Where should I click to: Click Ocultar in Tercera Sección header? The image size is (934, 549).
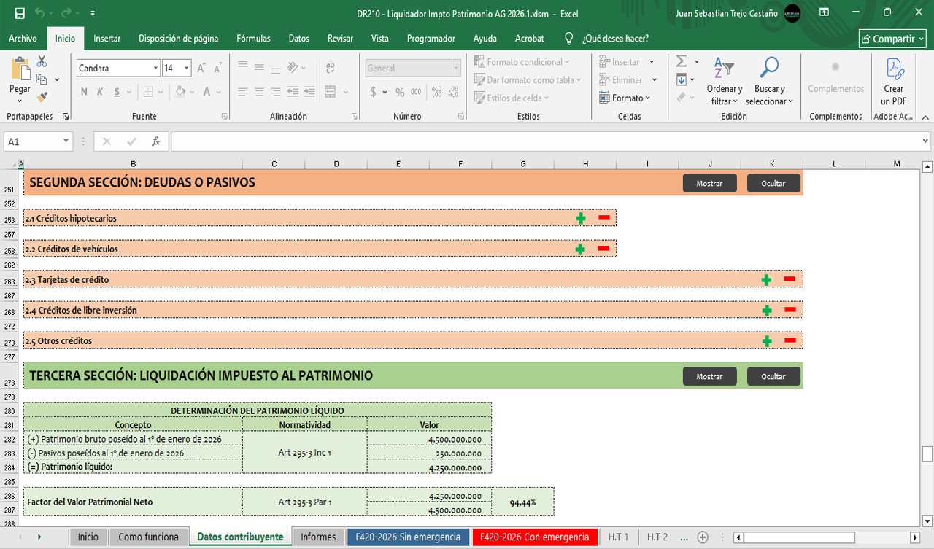(x=773, y=377)
